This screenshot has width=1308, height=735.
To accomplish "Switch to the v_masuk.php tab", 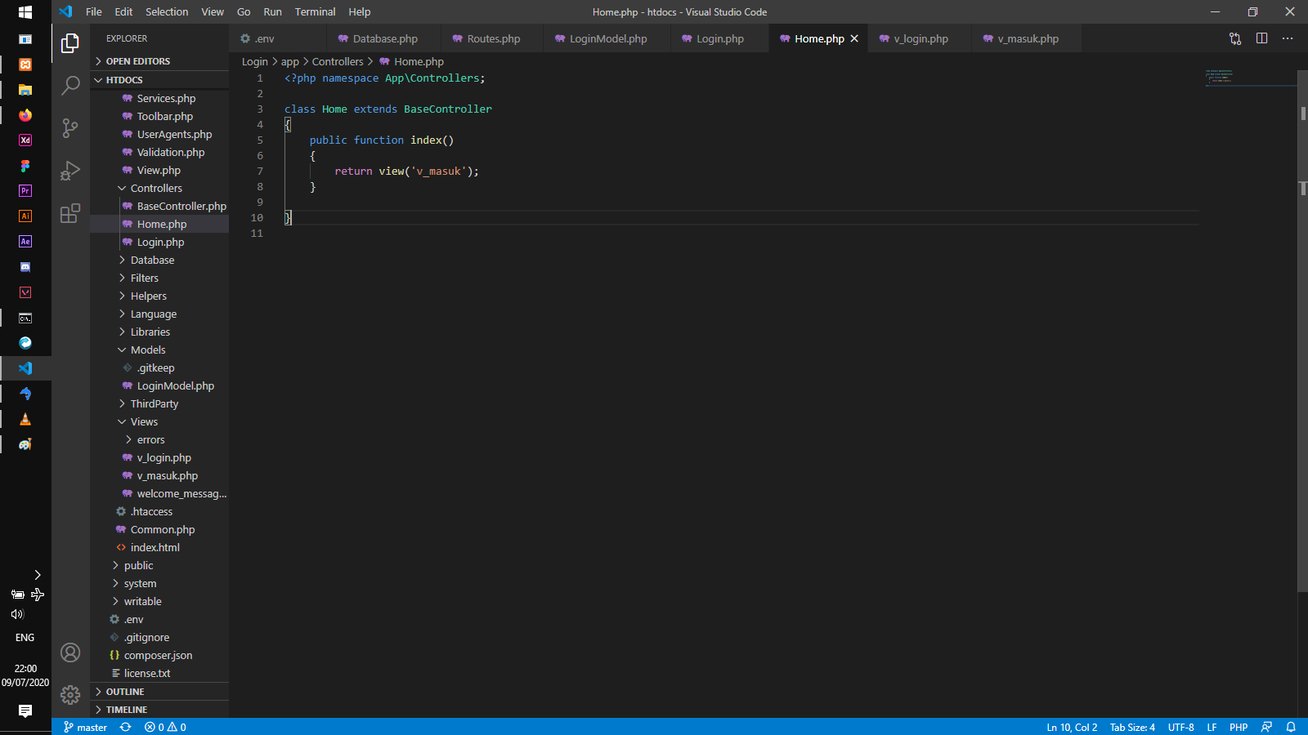I will (x=1025, y=38).
